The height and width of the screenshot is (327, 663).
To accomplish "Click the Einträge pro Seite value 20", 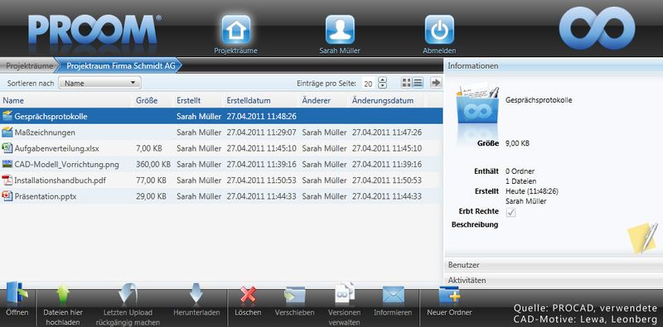I will point(368,84).
